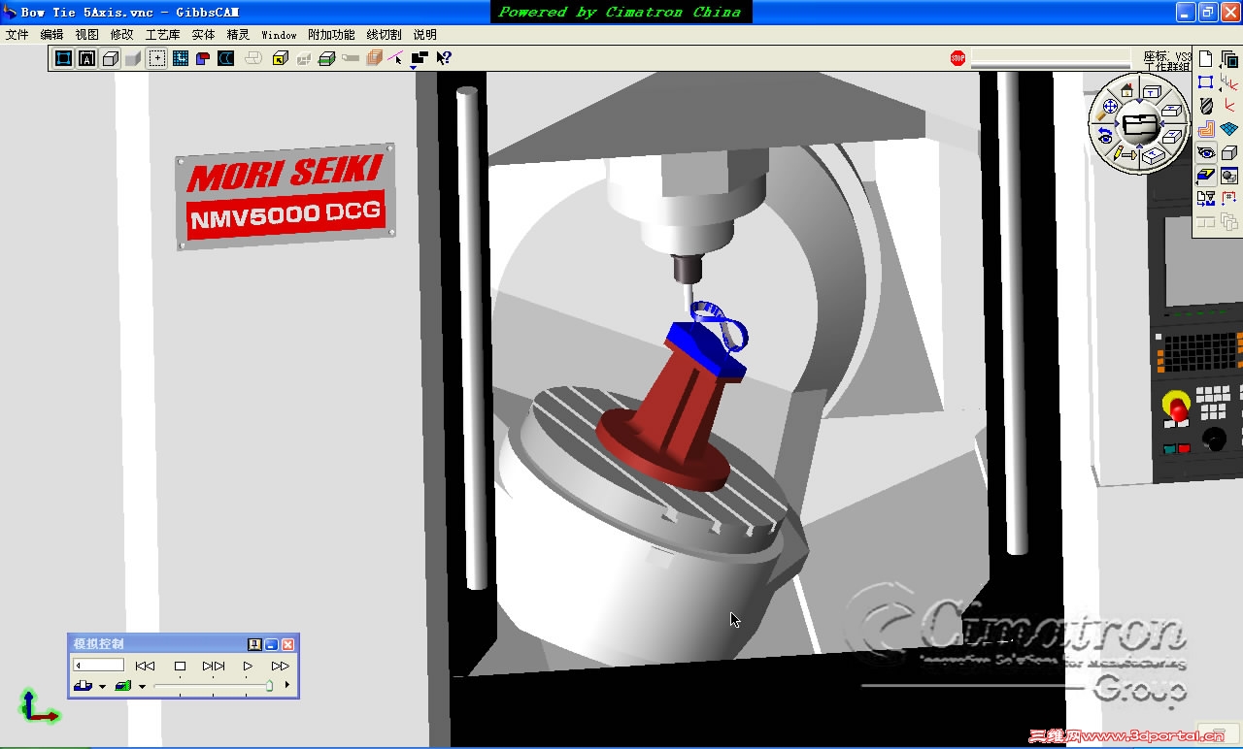Click the grey tool holder toolbar icon

(x=351, y=58)
